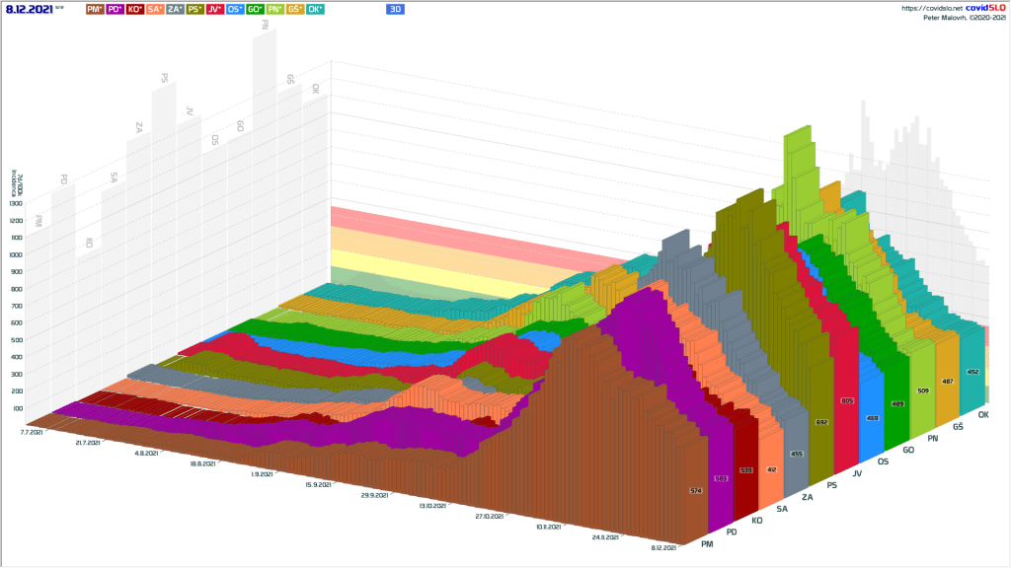Click the 805 value label on JV bar

coord(846,401)
